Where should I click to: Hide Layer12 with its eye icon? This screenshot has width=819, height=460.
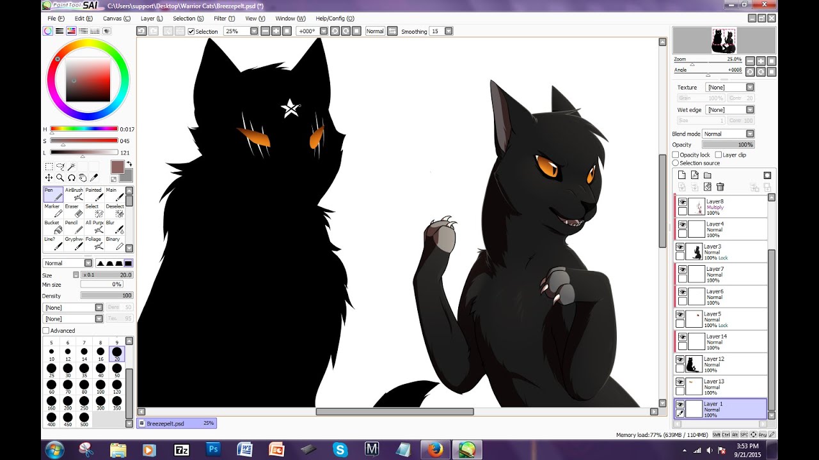680,360
